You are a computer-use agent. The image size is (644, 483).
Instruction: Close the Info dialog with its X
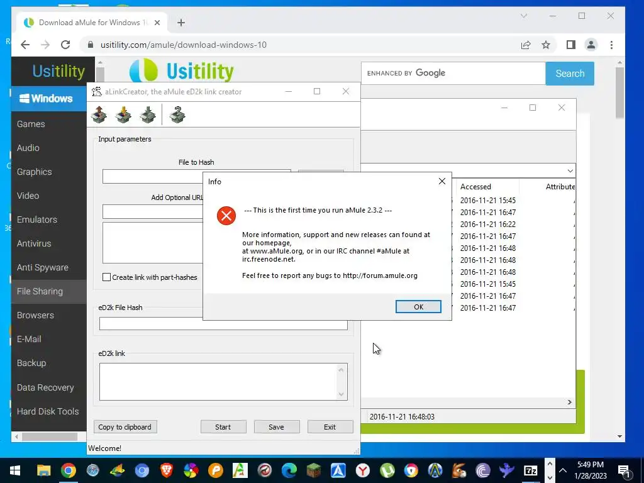click(x=442, y=181)
